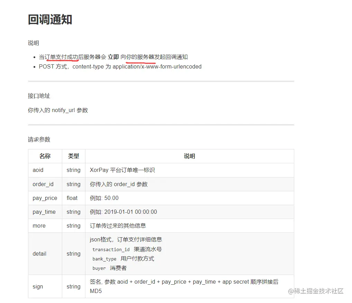Click the bullet starting 当订单支付成功后

(113, 57)
